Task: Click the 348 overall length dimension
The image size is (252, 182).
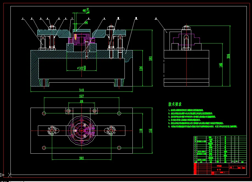Action: tap(82, 90)
